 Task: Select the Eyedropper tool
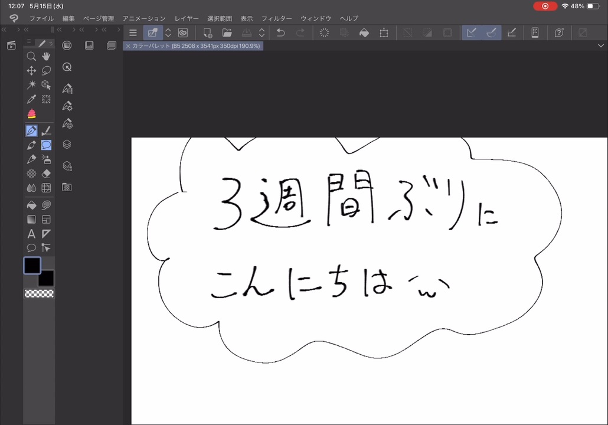pos(31,99)
